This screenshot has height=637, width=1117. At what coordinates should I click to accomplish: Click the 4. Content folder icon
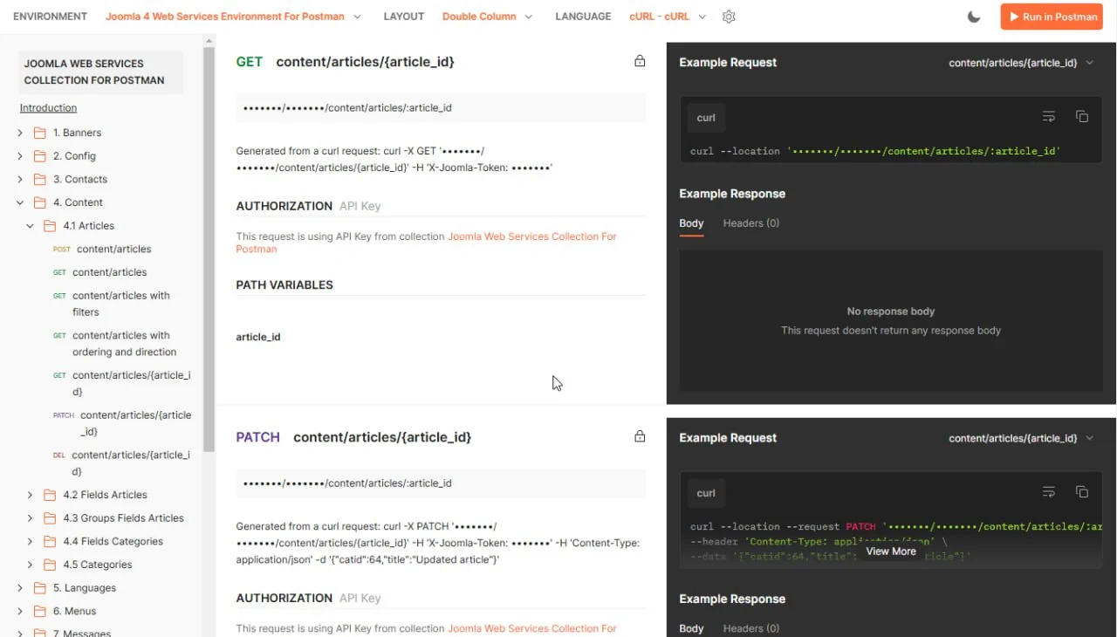click(39, 202)
